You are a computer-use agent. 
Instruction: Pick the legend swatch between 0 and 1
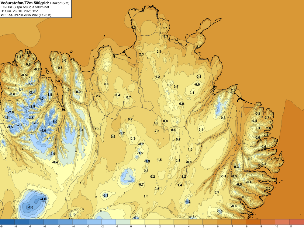(137, 222)
